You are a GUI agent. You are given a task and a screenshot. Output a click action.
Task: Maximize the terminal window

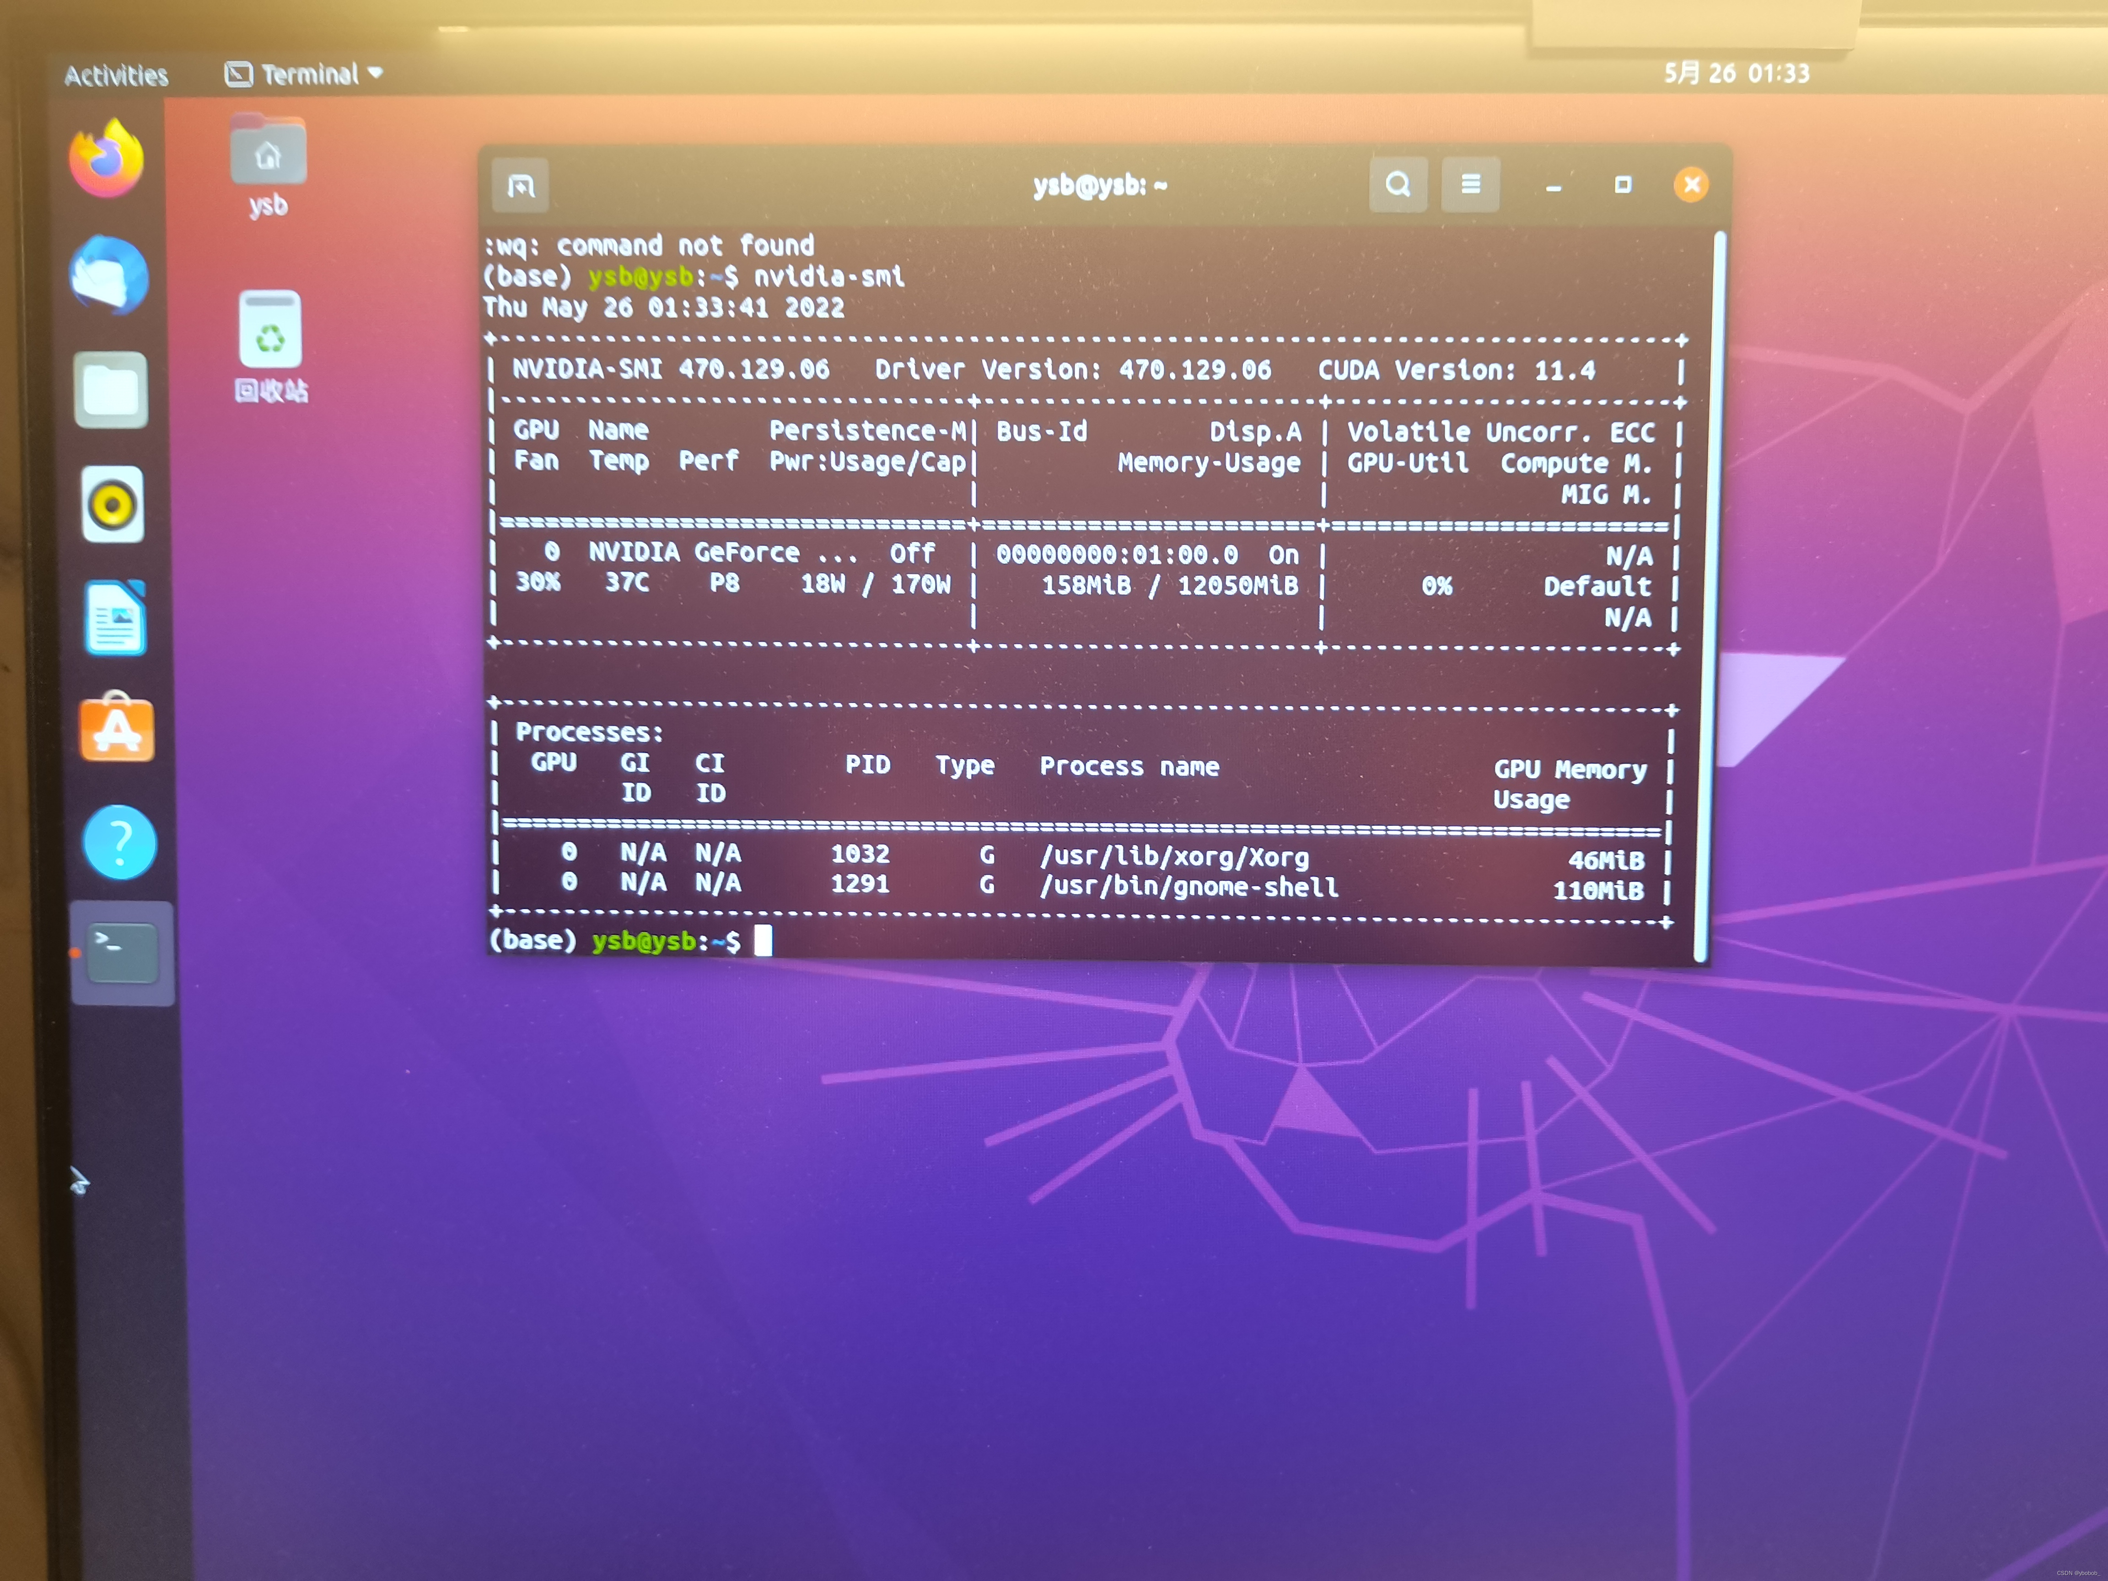point(1623,184)
